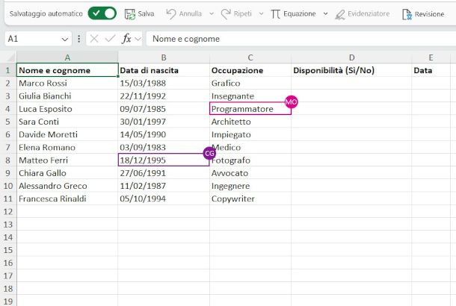Image resolution: width=456 pixels, height=306 pixels.
Task: Expand the Name Box dropdown arrow
Action: (65, 39)
